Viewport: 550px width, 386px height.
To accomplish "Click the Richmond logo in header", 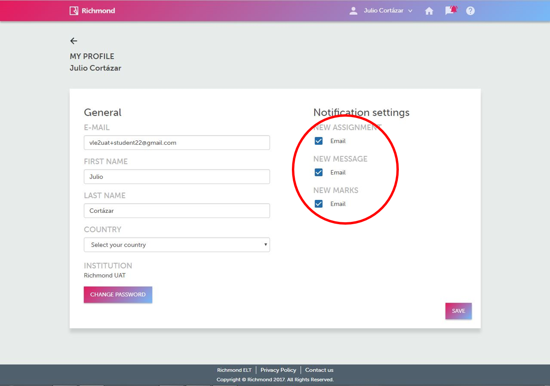I will pyautogui.click(x=92, y=10).
